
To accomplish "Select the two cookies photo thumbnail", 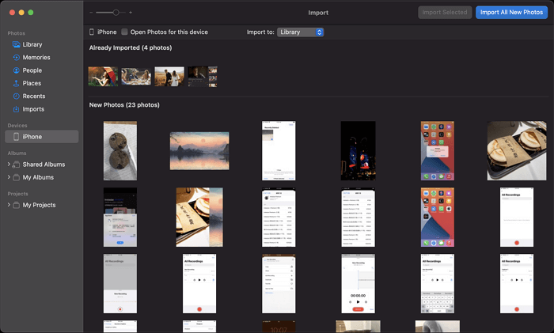I will [x=120, y=150].
